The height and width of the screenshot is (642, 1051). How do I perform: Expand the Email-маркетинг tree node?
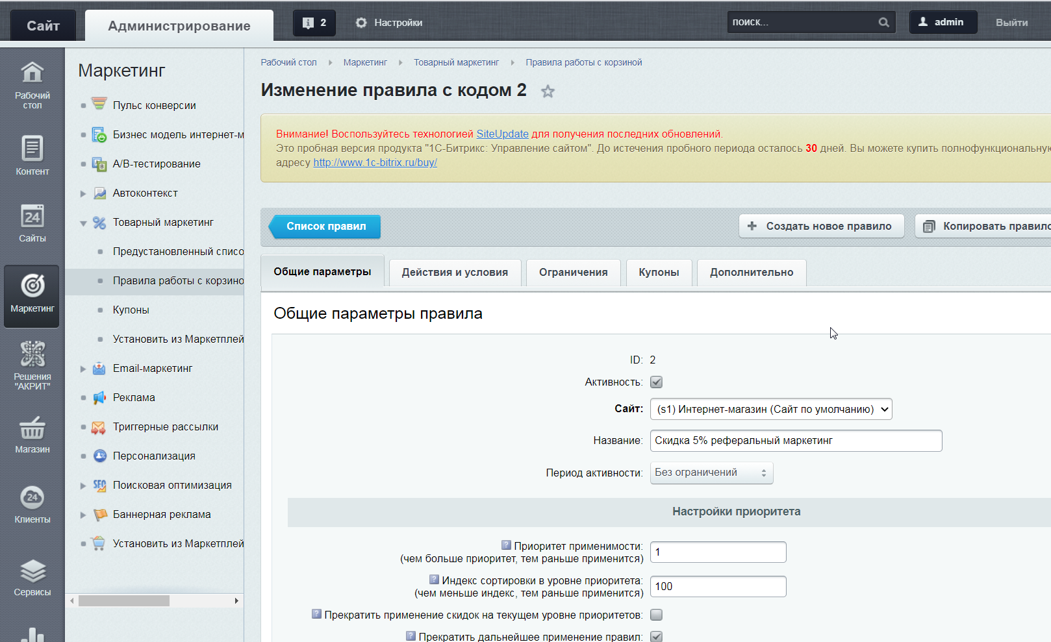(x=83, y=369)
